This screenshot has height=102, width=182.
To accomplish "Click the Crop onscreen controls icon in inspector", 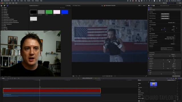I will (x=174, y=71).
